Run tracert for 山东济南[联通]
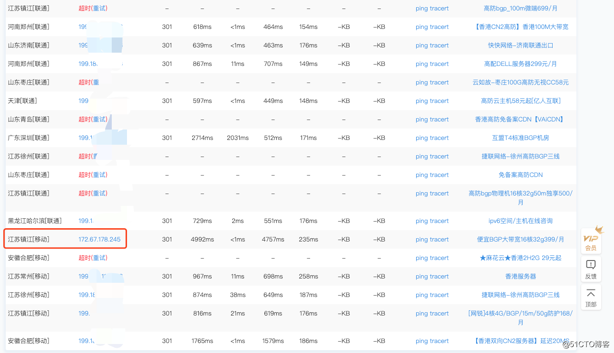 click(x=439, y=45)
